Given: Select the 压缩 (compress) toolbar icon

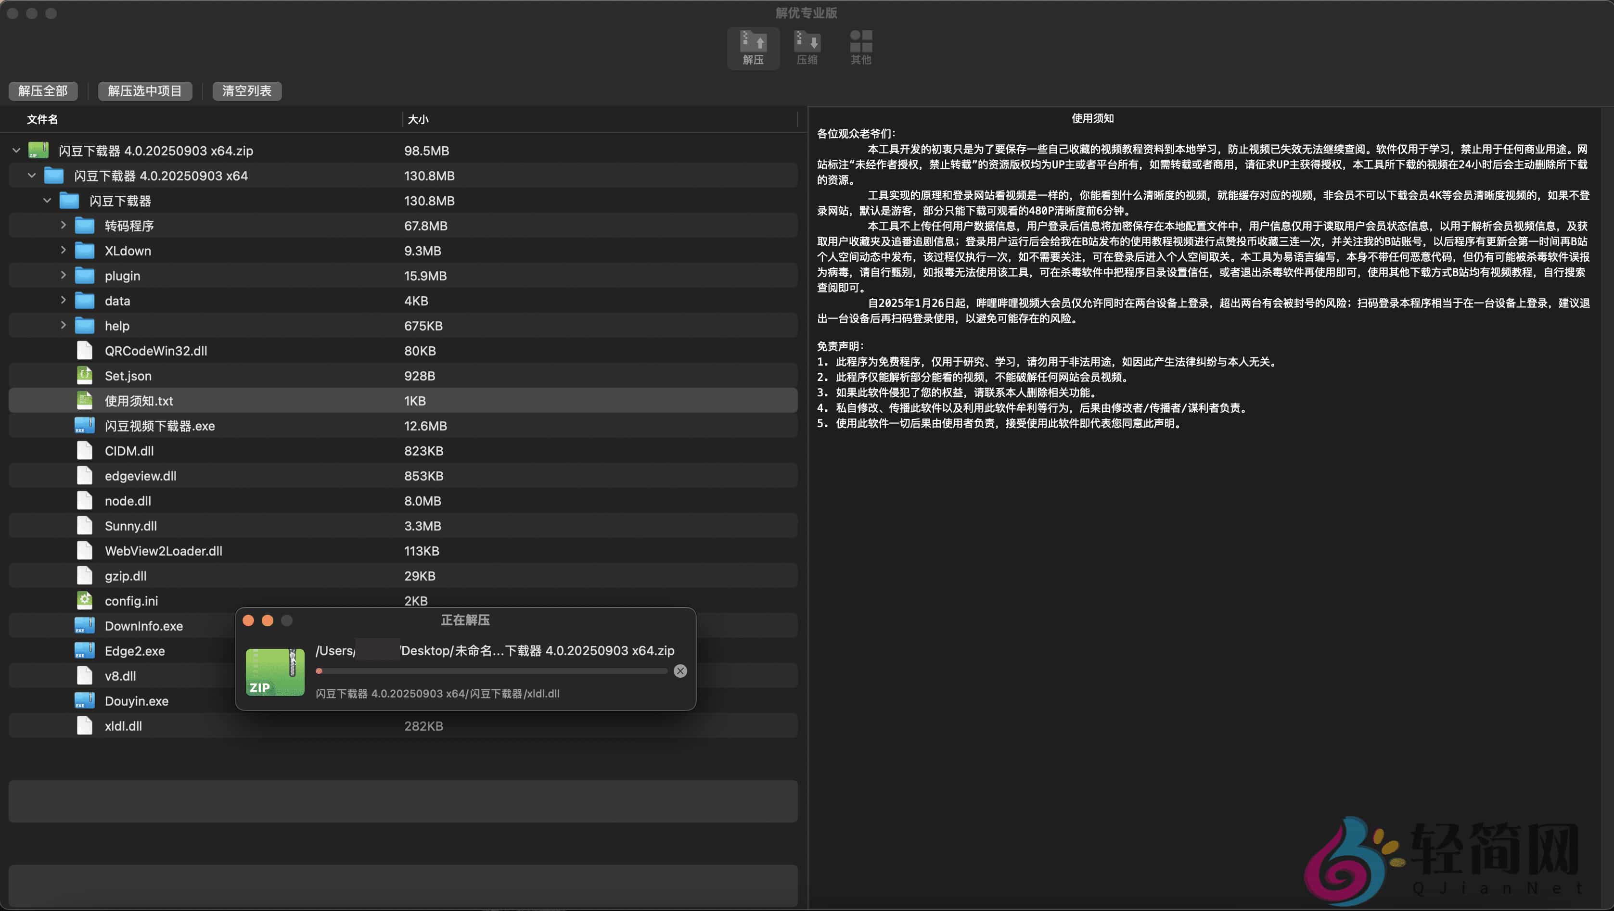Looking at the screenshot, I should click(807, 47).
